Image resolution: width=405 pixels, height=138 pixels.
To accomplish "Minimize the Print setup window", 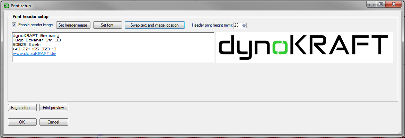I will point(371,4).
